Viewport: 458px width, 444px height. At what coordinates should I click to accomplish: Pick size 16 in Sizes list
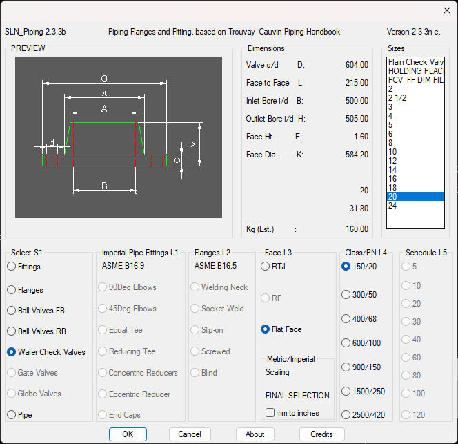415,179
